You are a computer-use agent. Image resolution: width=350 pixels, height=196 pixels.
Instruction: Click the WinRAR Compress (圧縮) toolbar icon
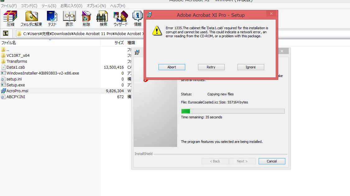pos(11,16)
